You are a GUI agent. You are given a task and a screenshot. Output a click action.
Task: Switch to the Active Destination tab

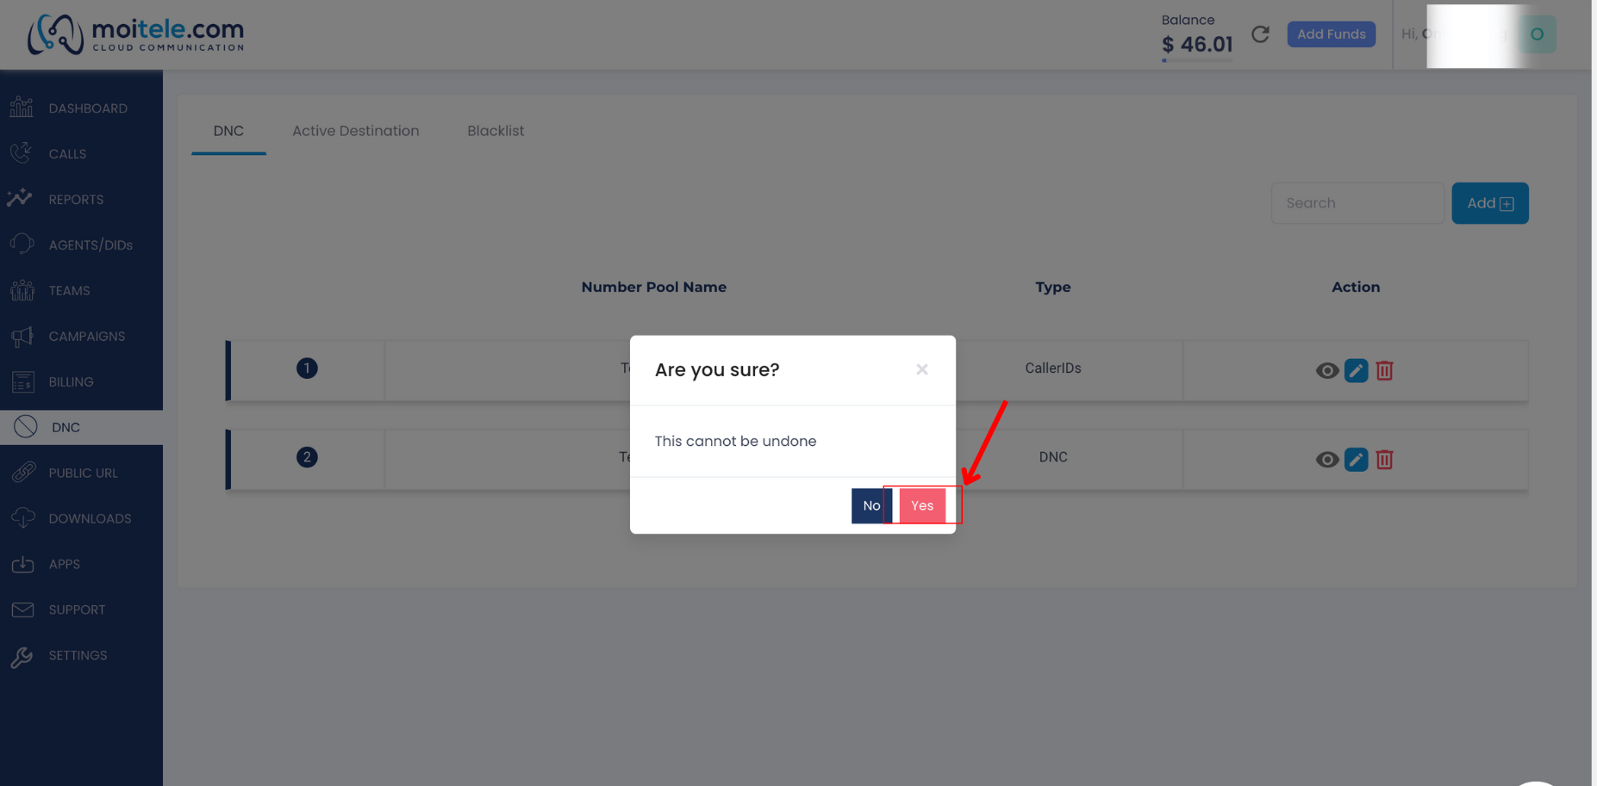(x=355, y=131)
